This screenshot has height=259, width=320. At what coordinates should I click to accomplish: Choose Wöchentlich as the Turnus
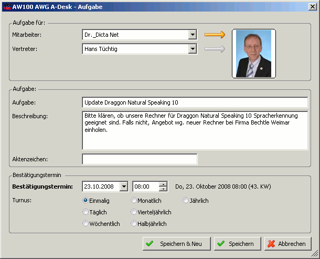(86, 224)
